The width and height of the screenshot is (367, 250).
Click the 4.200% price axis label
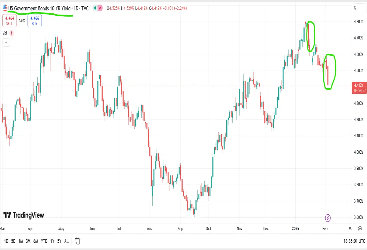pos(358,119)
